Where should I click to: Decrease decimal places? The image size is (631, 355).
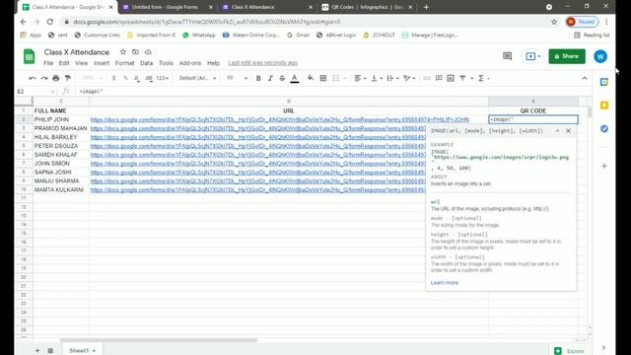tap(137, 78)
